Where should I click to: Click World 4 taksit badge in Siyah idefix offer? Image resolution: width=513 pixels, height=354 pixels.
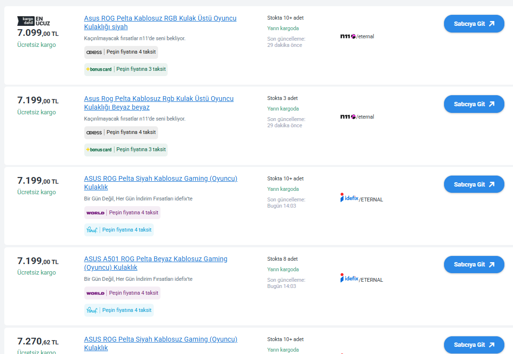(122, 212)
